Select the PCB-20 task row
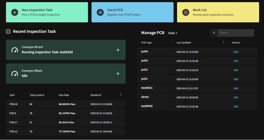 (x=65, y=104)
